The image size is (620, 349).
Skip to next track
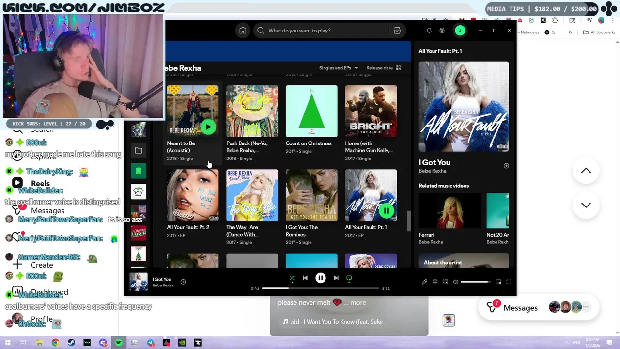point(336,278)
